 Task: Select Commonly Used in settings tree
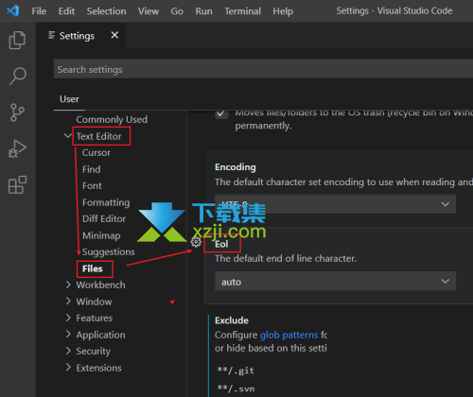[112, 119]
